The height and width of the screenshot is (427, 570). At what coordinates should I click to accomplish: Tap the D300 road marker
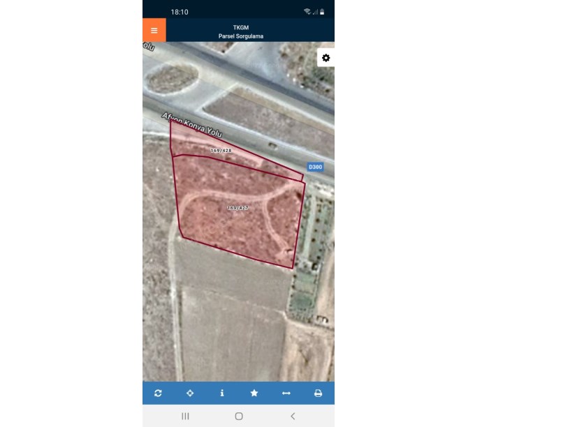coord(315,167)
